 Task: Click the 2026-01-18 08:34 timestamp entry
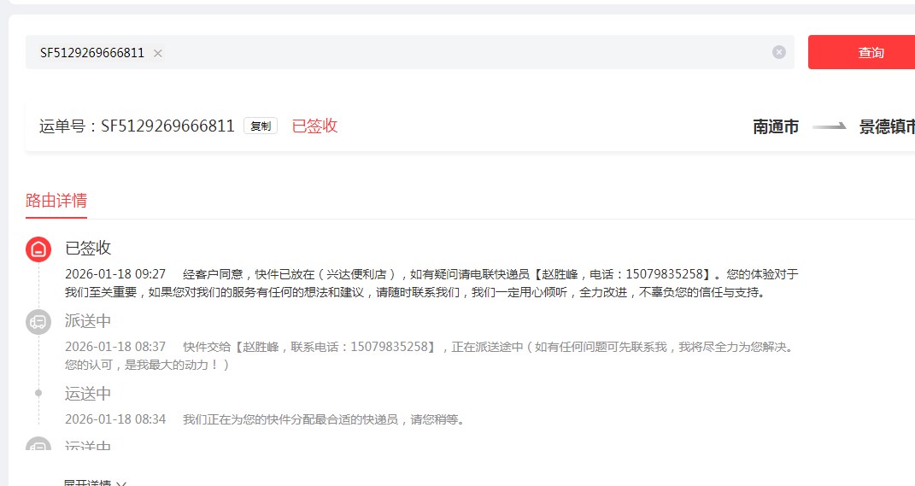click(115, 419)
